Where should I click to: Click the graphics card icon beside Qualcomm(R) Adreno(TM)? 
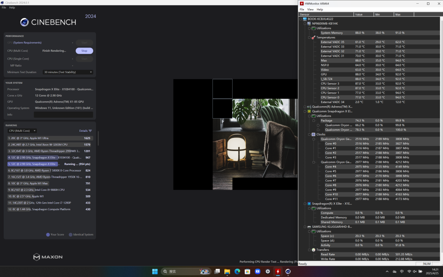(309, 107)
